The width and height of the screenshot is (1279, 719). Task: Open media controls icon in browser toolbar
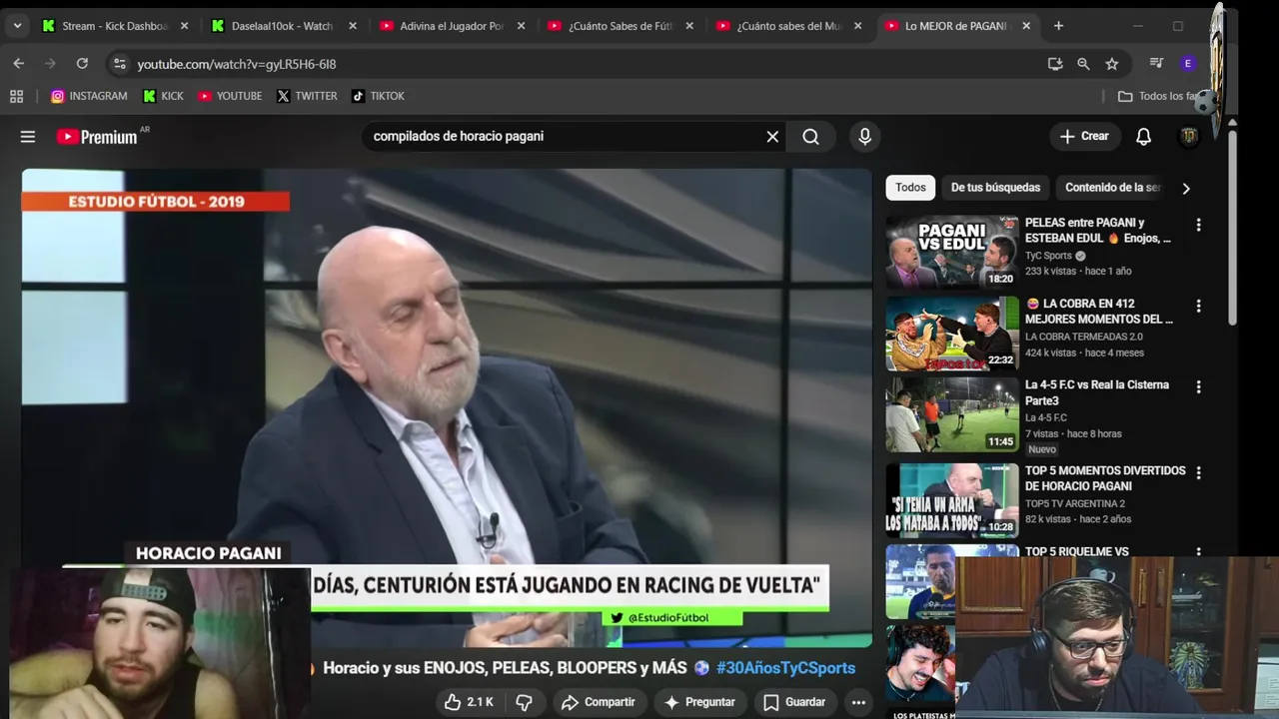click(x=1156, y=63)
